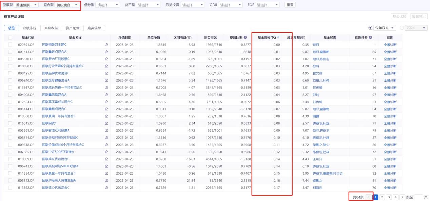The height and width of the screenshot is (201, 430).
Task: Open the QDII filter dropdown
Action: coord(230,5)
